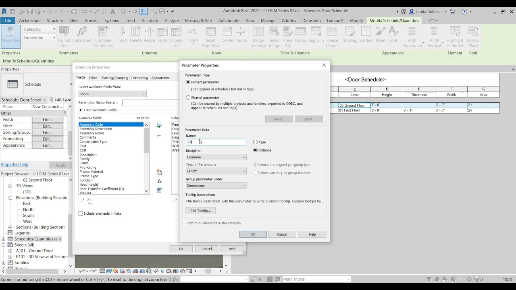Screen dimensions: 516x290
Task: Click Insert Data Row in the ribbon
Action: click(x=210, y=36)
